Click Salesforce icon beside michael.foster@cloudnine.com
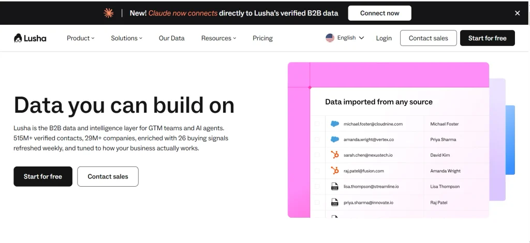Screen dimensions: 530x243 point(335,124)
